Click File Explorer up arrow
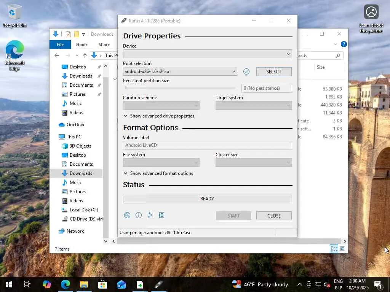 pos(85,56)
